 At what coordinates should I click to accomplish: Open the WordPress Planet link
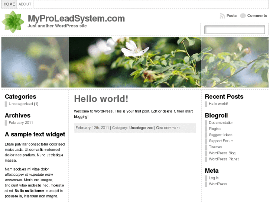(x=224, y=159)
